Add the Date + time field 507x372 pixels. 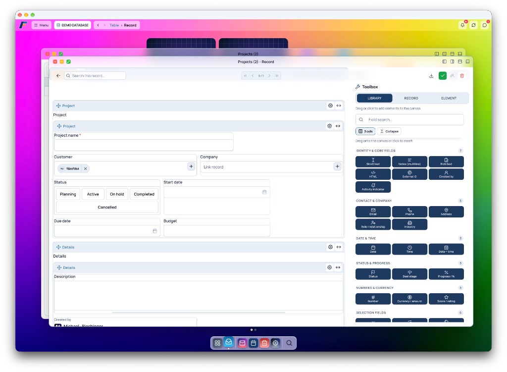pyautogui.click(x=446, y=249)
